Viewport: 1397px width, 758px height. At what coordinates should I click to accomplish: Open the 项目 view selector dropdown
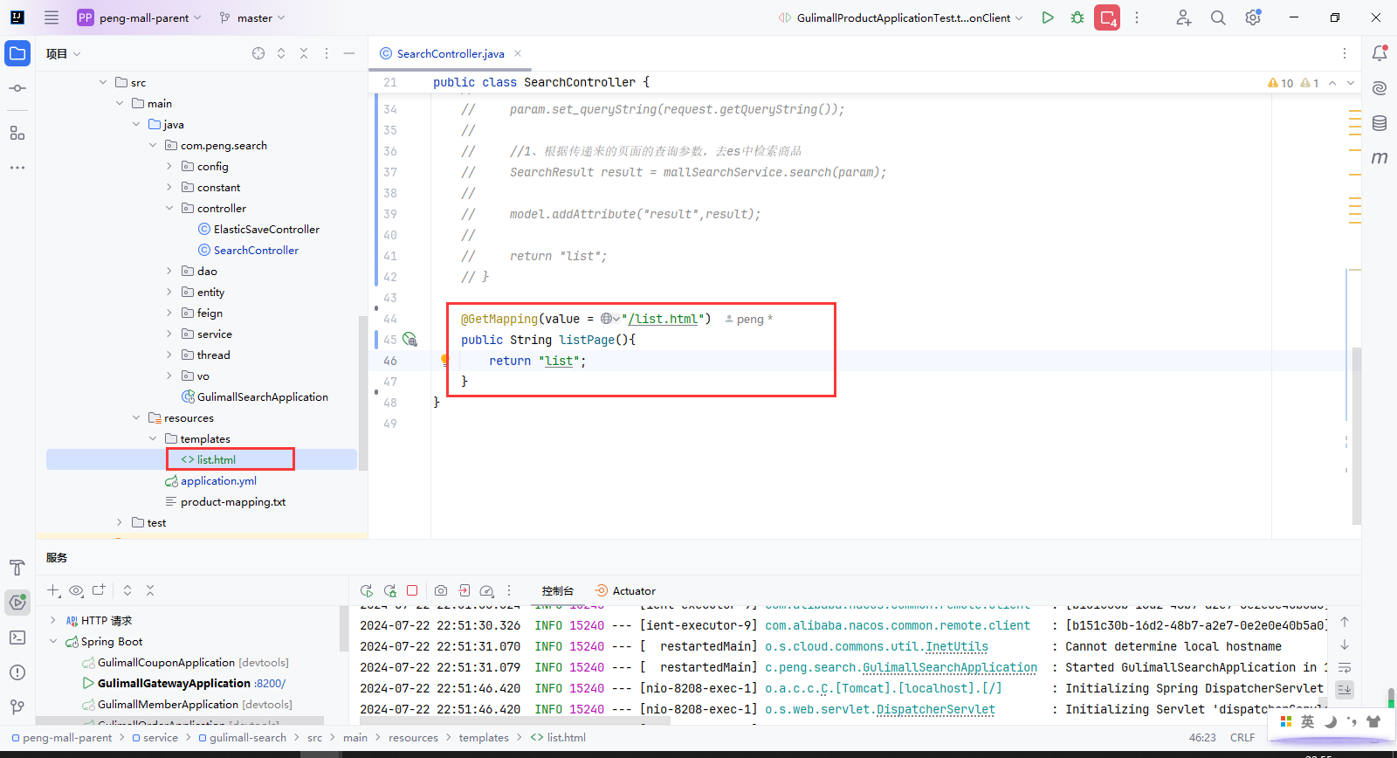click(64, 53)
